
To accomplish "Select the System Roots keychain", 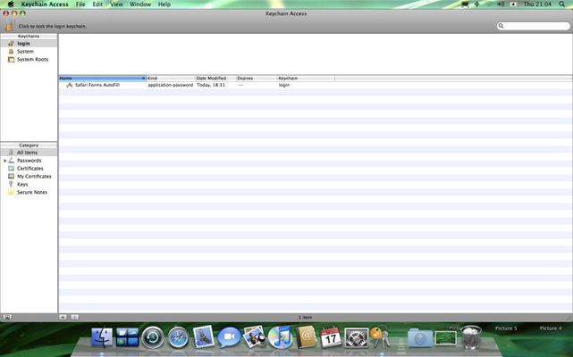I will pyautogui.click(x=29, y=60).
